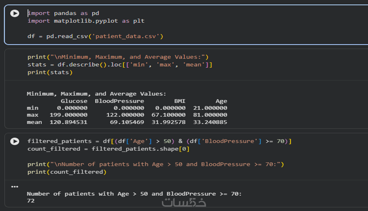368x211 pixels.
Task: Click the print(count_filtered) line
Action: click(67, 172)
